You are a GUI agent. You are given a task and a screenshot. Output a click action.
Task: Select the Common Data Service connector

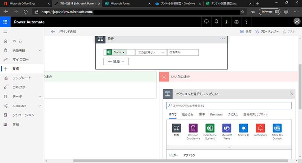(193, 128)
